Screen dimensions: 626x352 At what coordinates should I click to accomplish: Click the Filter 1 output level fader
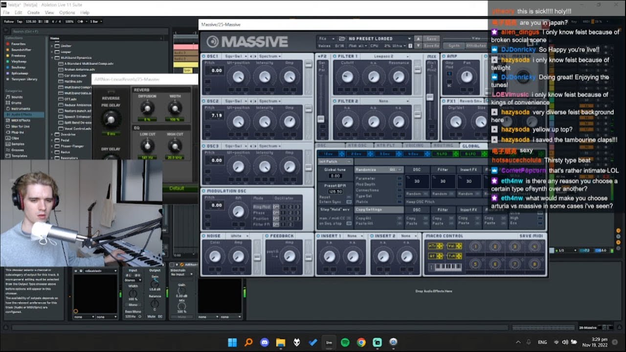pos(418,69)
